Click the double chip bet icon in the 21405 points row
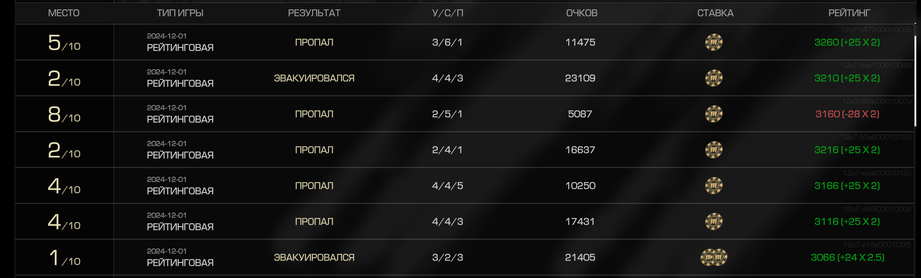Image resolution: width=921 pixels, height=278 pixels. coord(714,257)
